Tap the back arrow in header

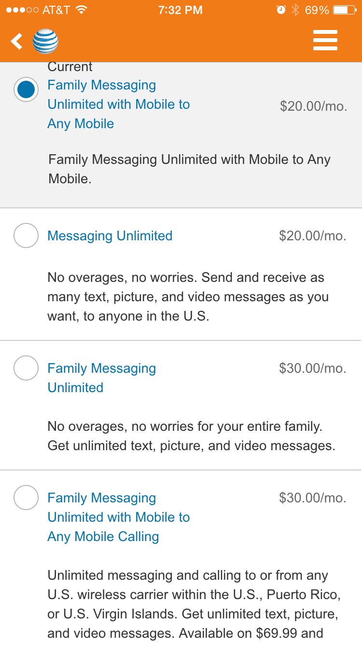point(17,42)
